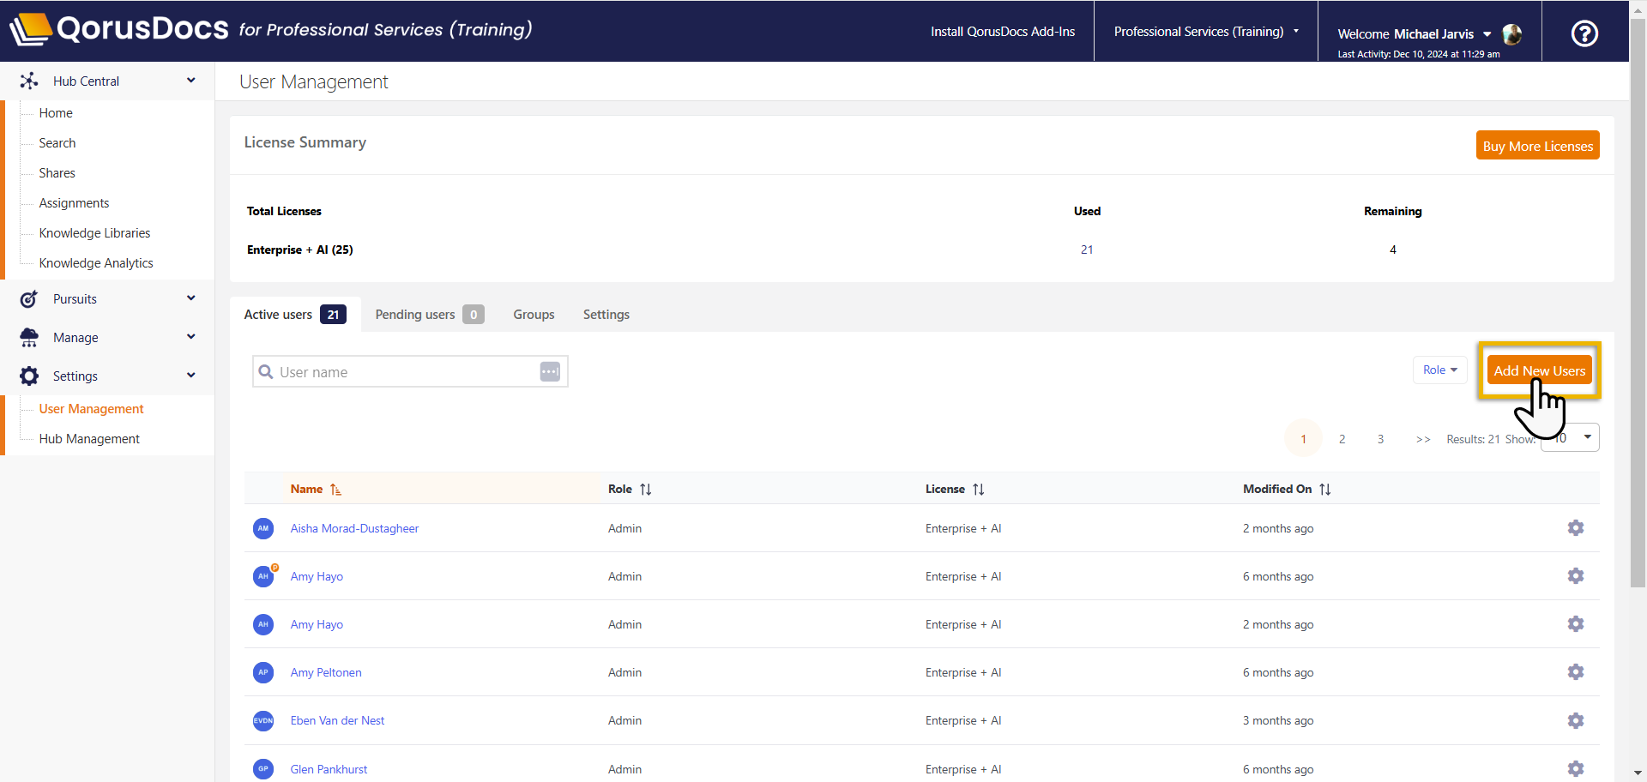Click Install QorusDocs Add-Ins link
1647x782 pixels.
(x=1003, y=32)
